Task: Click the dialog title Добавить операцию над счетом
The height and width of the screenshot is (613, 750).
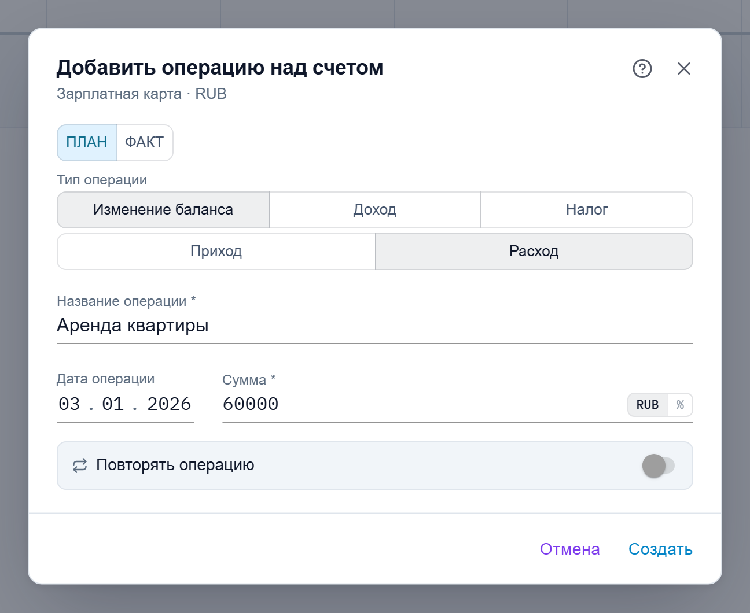Action: (x=220, y=68)
